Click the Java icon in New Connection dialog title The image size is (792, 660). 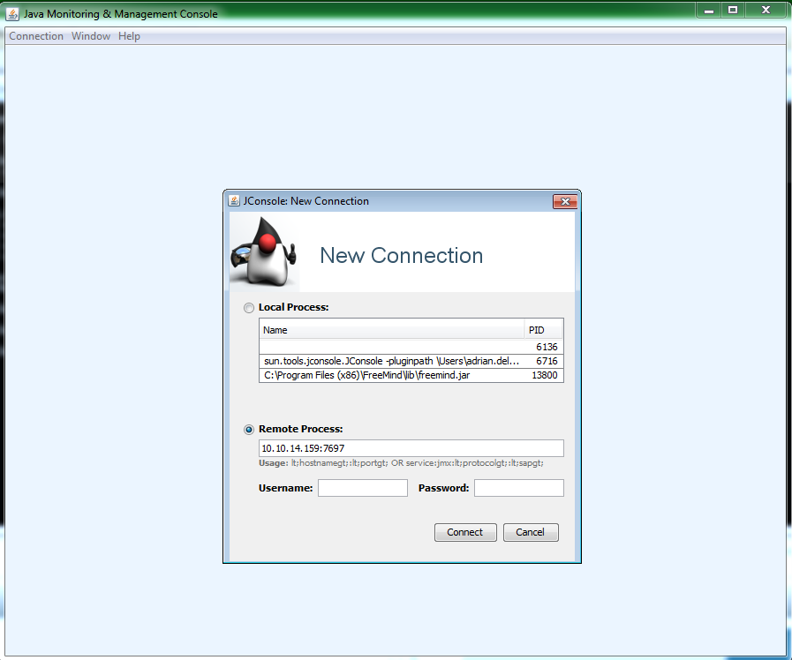coord(234,201)
